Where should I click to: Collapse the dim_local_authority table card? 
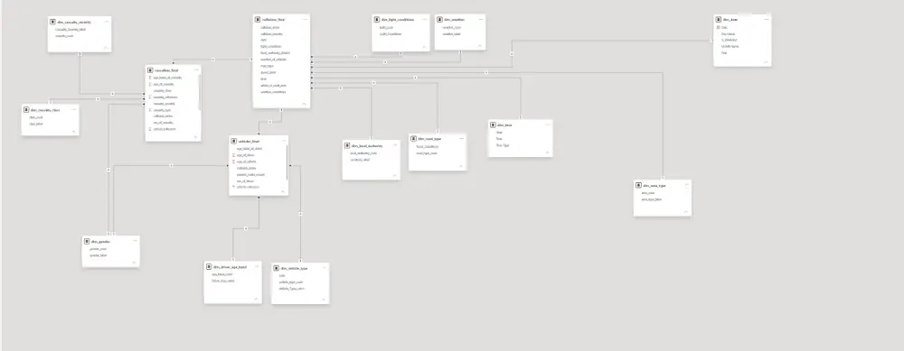tap(394, 175)
